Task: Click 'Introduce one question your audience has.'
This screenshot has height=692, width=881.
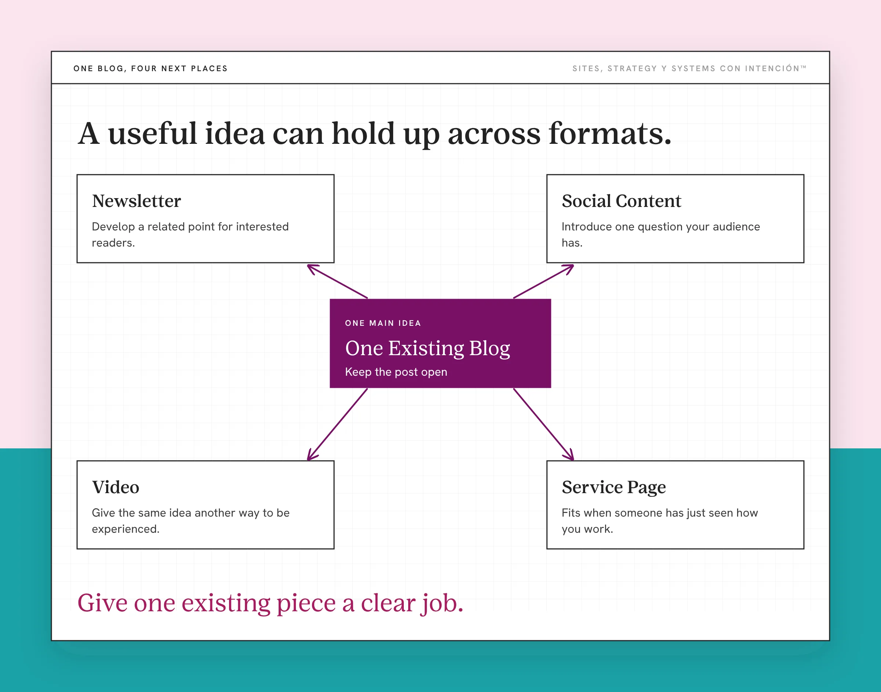Action: pyautogui.click(x=660, y=234)
